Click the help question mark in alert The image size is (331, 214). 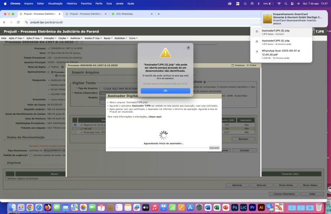tap(188, 48)
